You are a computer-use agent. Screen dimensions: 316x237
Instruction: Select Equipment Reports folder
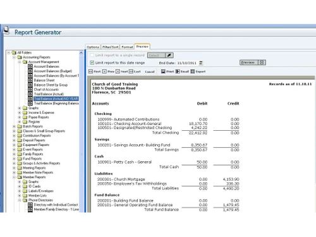pos(36,145)
